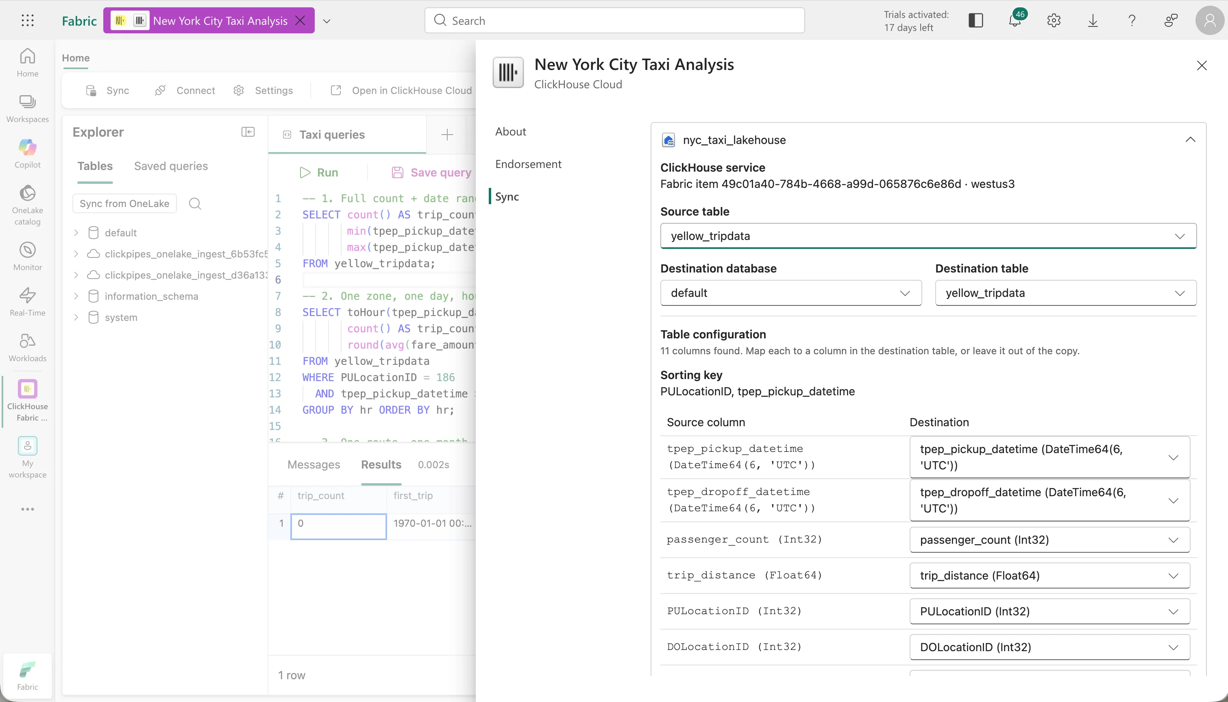Viewport: 1228px width, 702px height.
Task: Toggle the side panel layout icon in the header
Action: (975, 20)
